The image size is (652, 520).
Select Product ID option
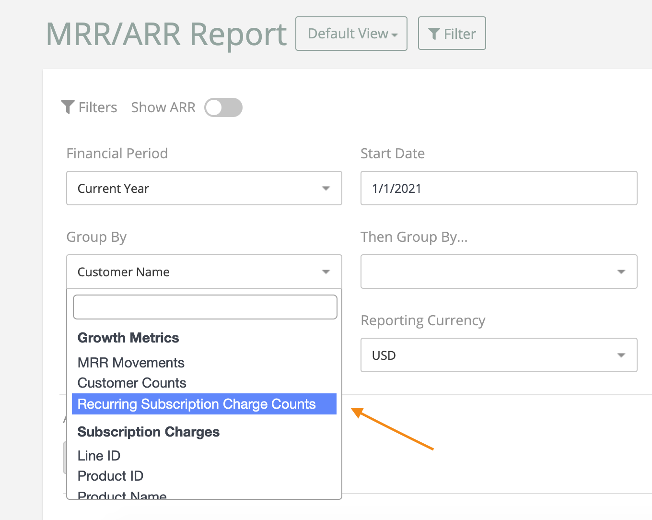[x=204, y=476]
